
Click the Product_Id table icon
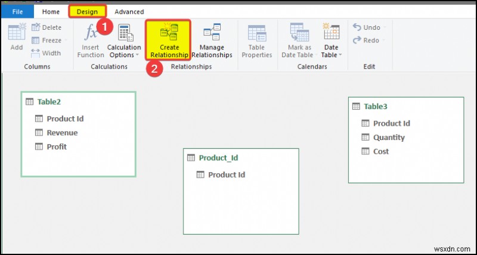[191, 158]
